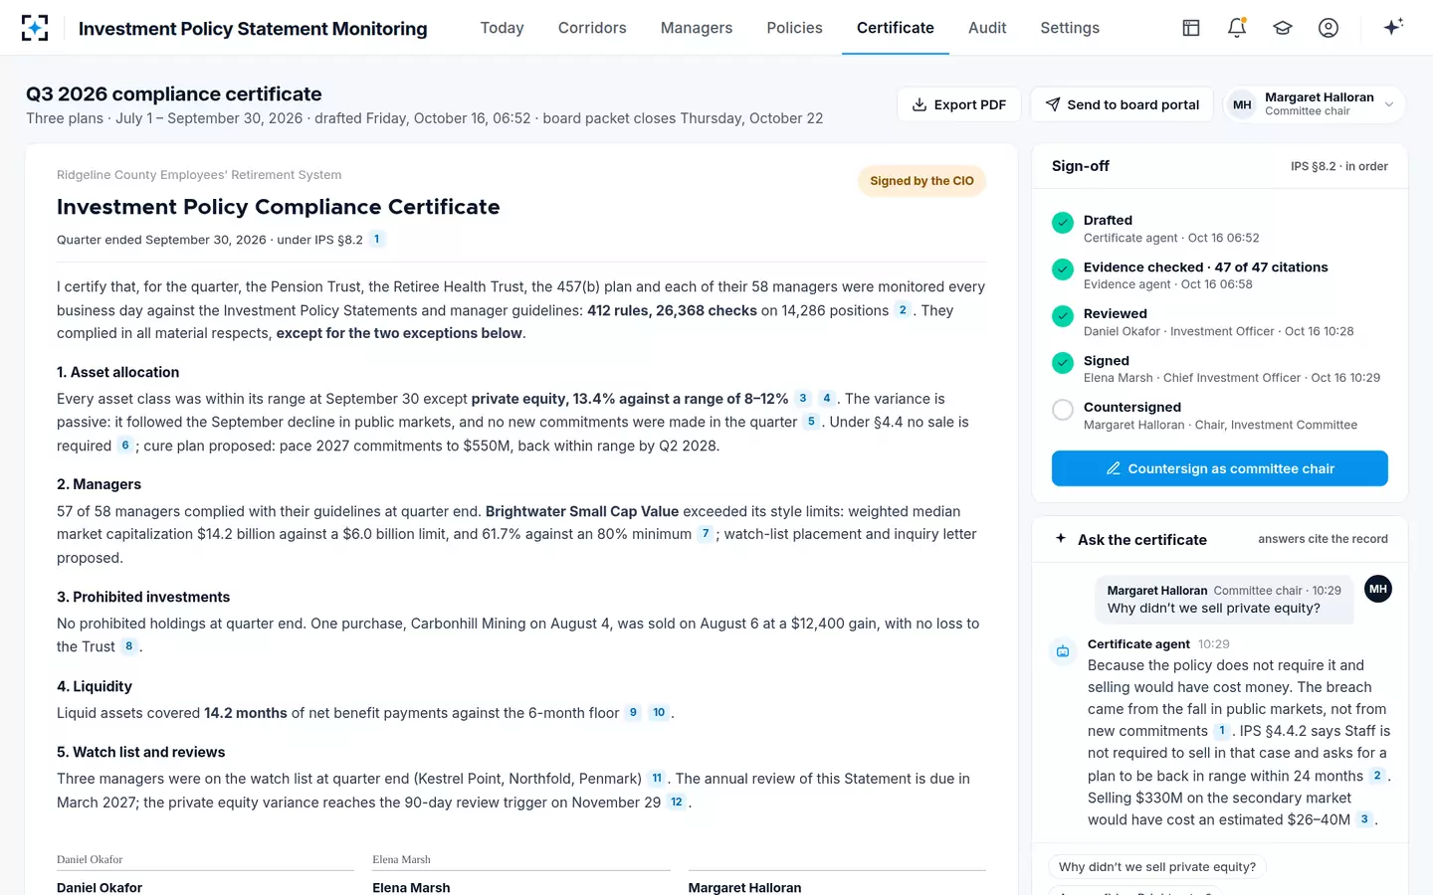Send certificate to board portal
This screenshot has width=1433, height=895.
(x=1122, y=104)
